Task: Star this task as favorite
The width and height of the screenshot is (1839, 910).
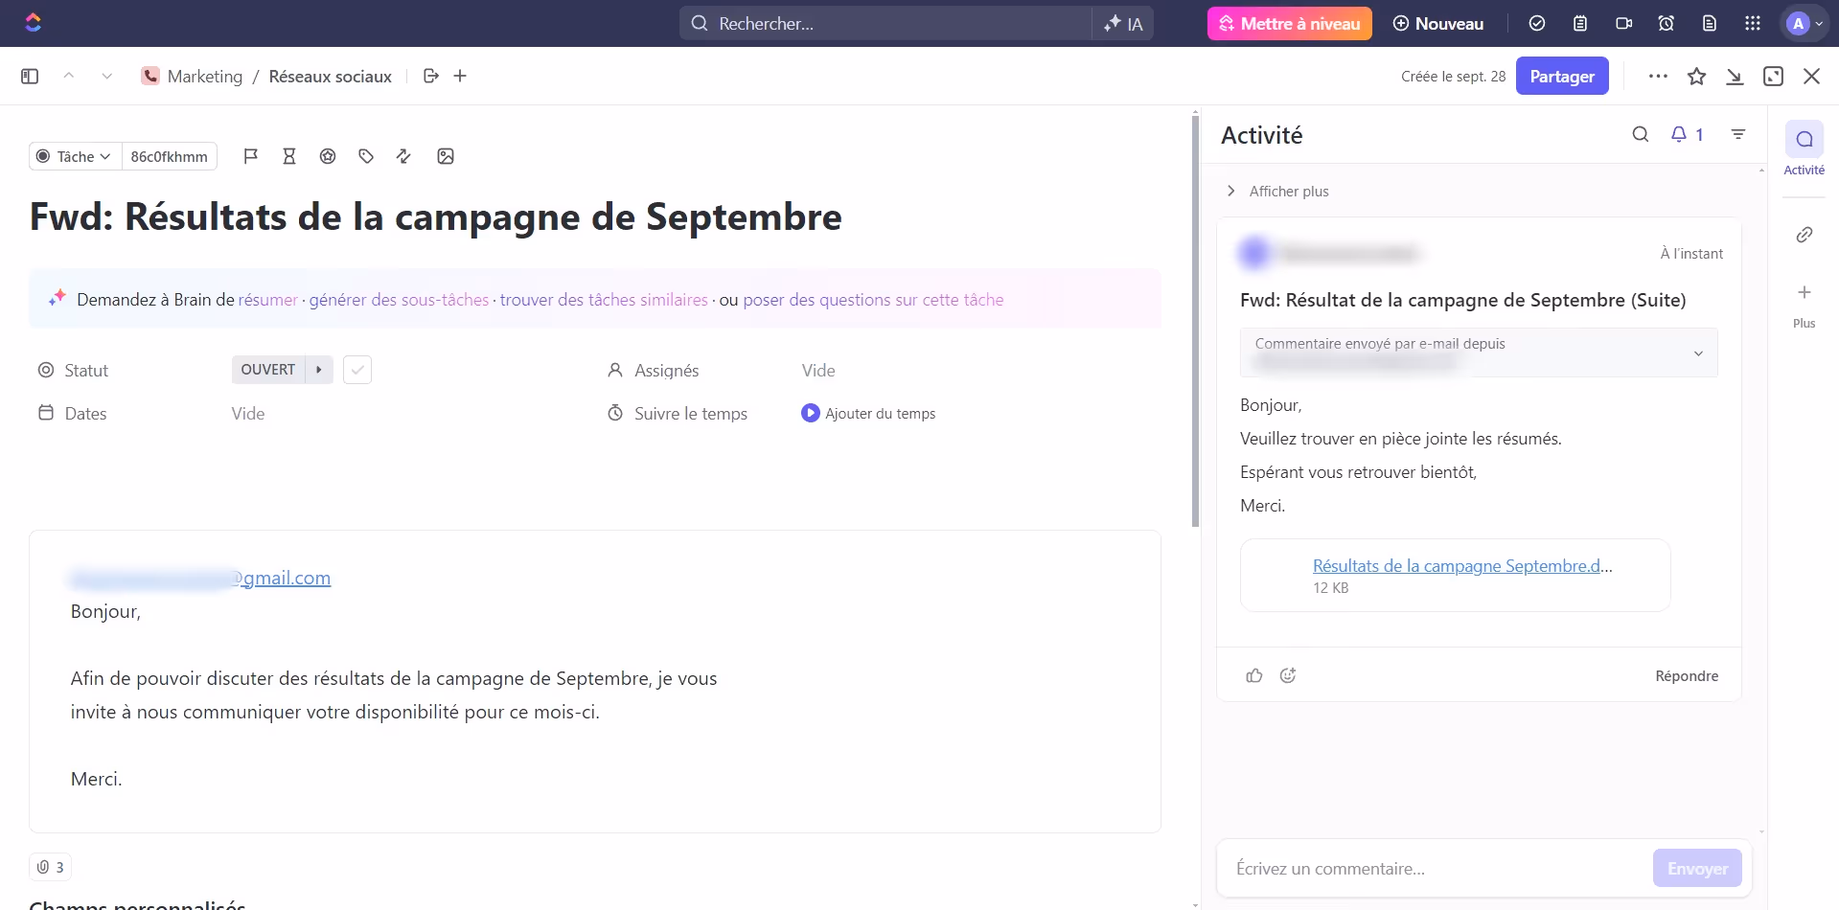Action: [1696, 76]
